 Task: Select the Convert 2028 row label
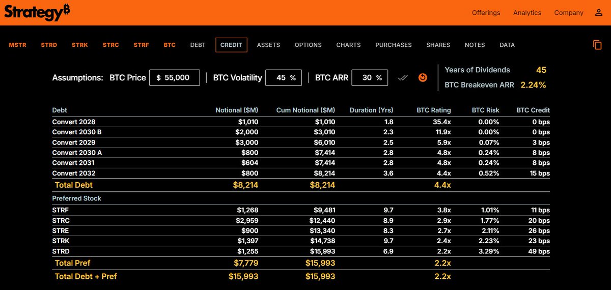pyautogui.click(x=74, y=122)
